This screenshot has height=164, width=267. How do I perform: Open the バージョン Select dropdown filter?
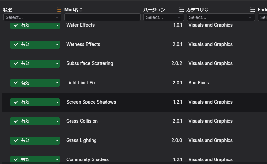(x=163, y=17)
